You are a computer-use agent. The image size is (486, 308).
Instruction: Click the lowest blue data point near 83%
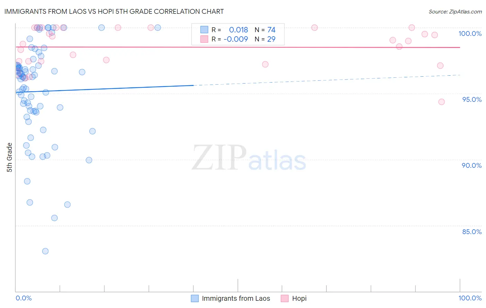point(45,251)
